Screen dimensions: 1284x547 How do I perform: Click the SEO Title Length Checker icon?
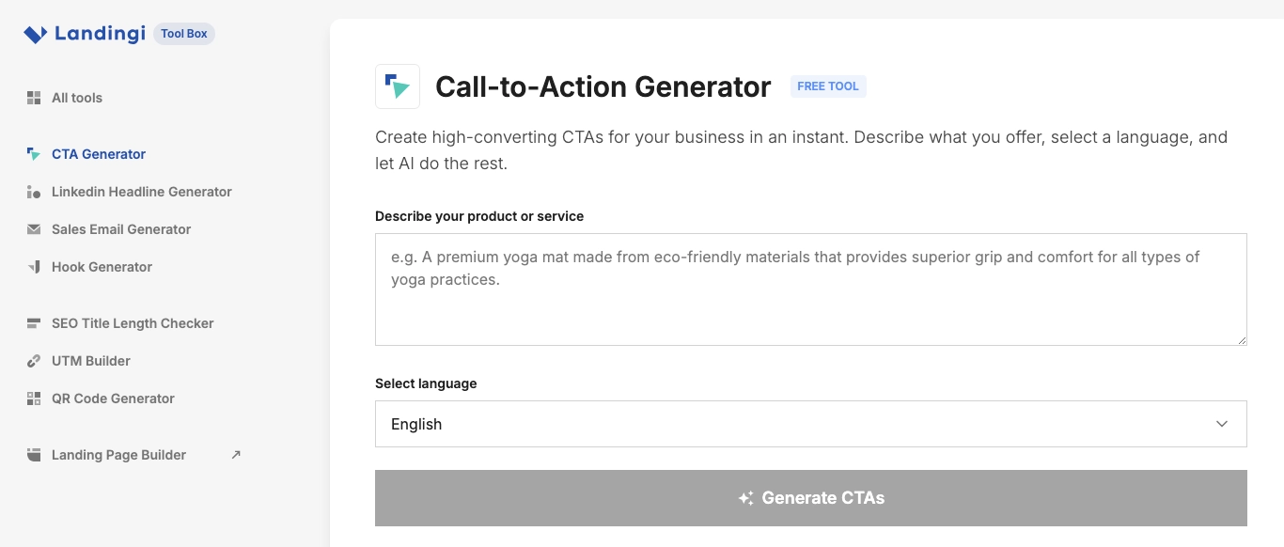[x=34, y=323]
